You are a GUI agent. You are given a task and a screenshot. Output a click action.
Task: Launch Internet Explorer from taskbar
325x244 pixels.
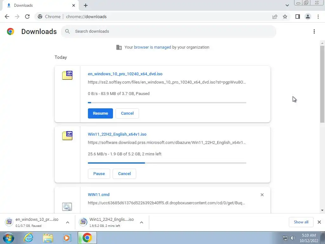[28, 238]
